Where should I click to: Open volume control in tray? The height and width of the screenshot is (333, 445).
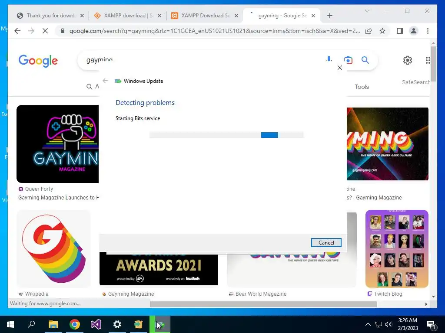(x=389, y=324)
